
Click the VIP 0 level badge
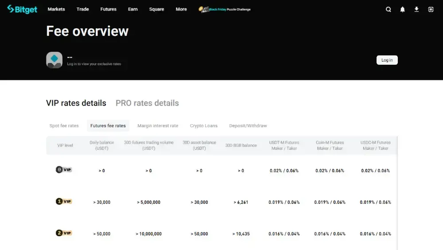64,170
